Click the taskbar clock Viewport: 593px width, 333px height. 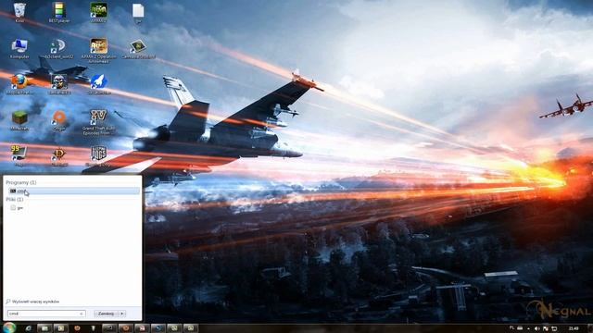point(574,328)
